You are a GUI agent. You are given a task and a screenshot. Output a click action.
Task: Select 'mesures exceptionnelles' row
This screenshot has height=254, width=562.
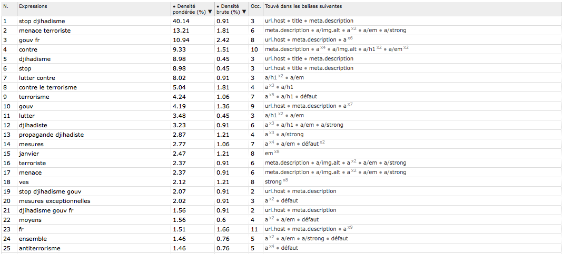point(281,201)
